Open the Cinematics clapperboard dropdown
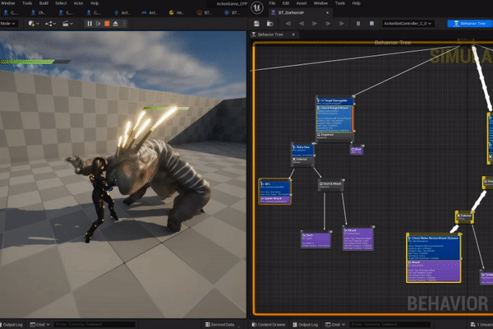 [x=67, y=24]
